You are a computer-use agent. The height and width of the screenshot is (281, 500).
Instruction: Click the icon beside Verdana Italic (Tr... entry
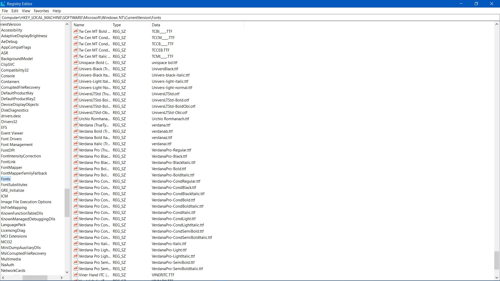click(x=76, y=144)
